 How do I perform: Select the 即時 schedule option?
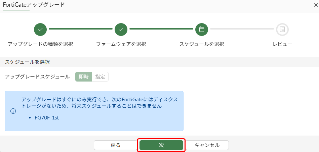pos(84,77)
